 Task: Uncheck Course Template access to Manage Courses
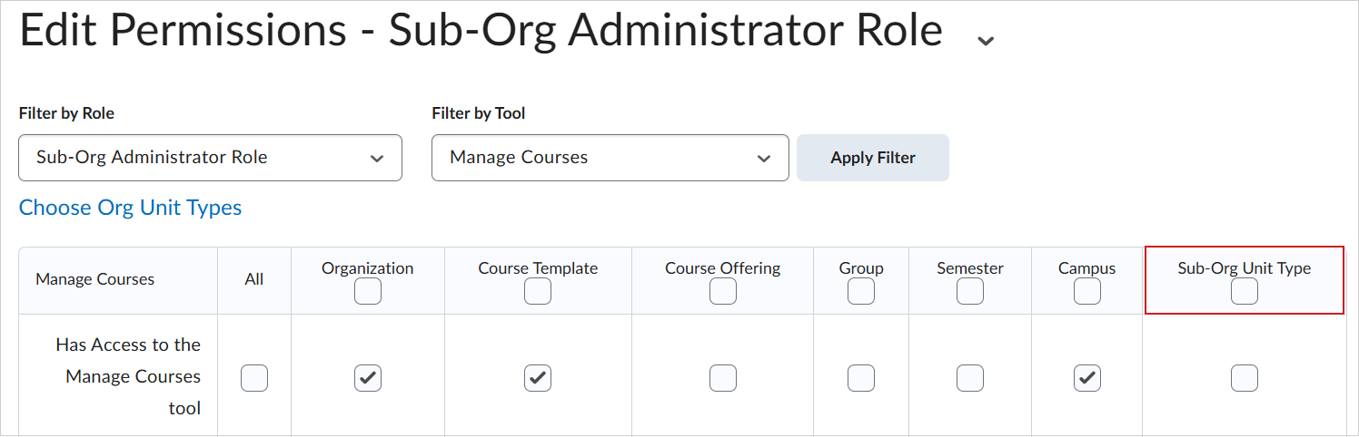point(538,377)
